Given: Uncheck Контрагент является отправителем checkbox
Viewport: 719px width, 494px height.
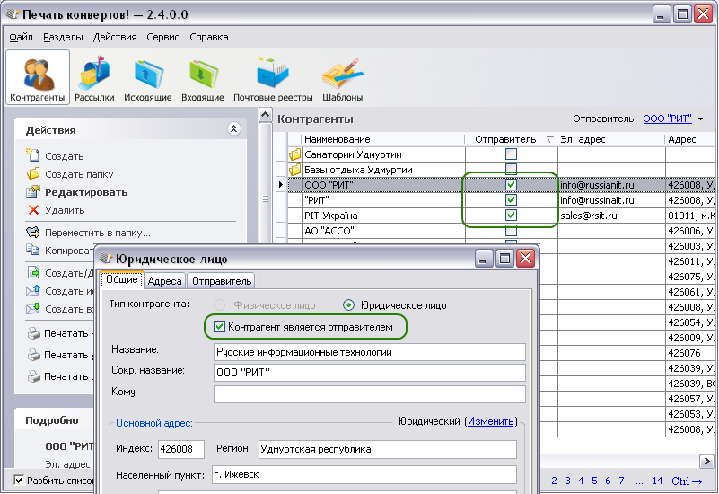Looking at the screenshot, I should [x=220, y=327].
